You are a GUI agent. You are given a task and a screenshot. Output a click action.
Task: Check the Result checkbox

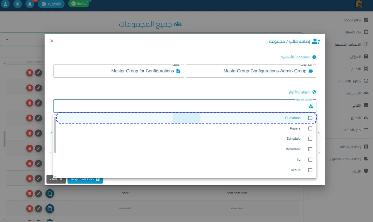310,170
